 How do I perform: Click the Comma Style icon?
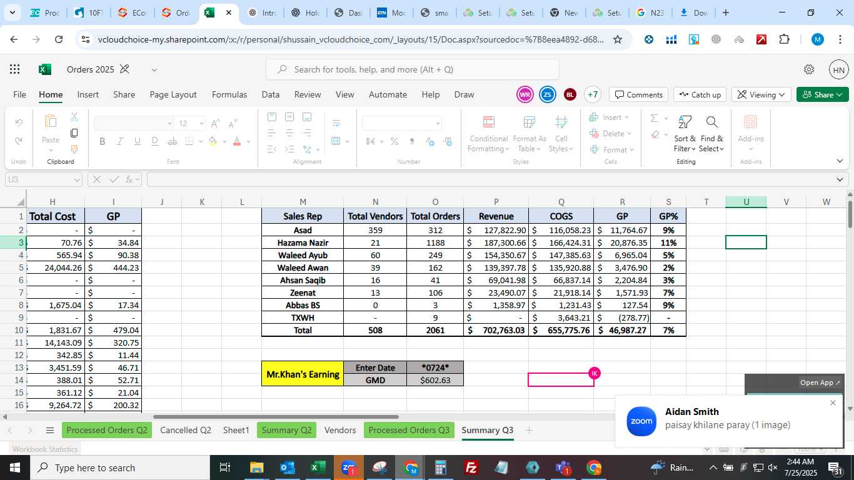pos(411,141)
